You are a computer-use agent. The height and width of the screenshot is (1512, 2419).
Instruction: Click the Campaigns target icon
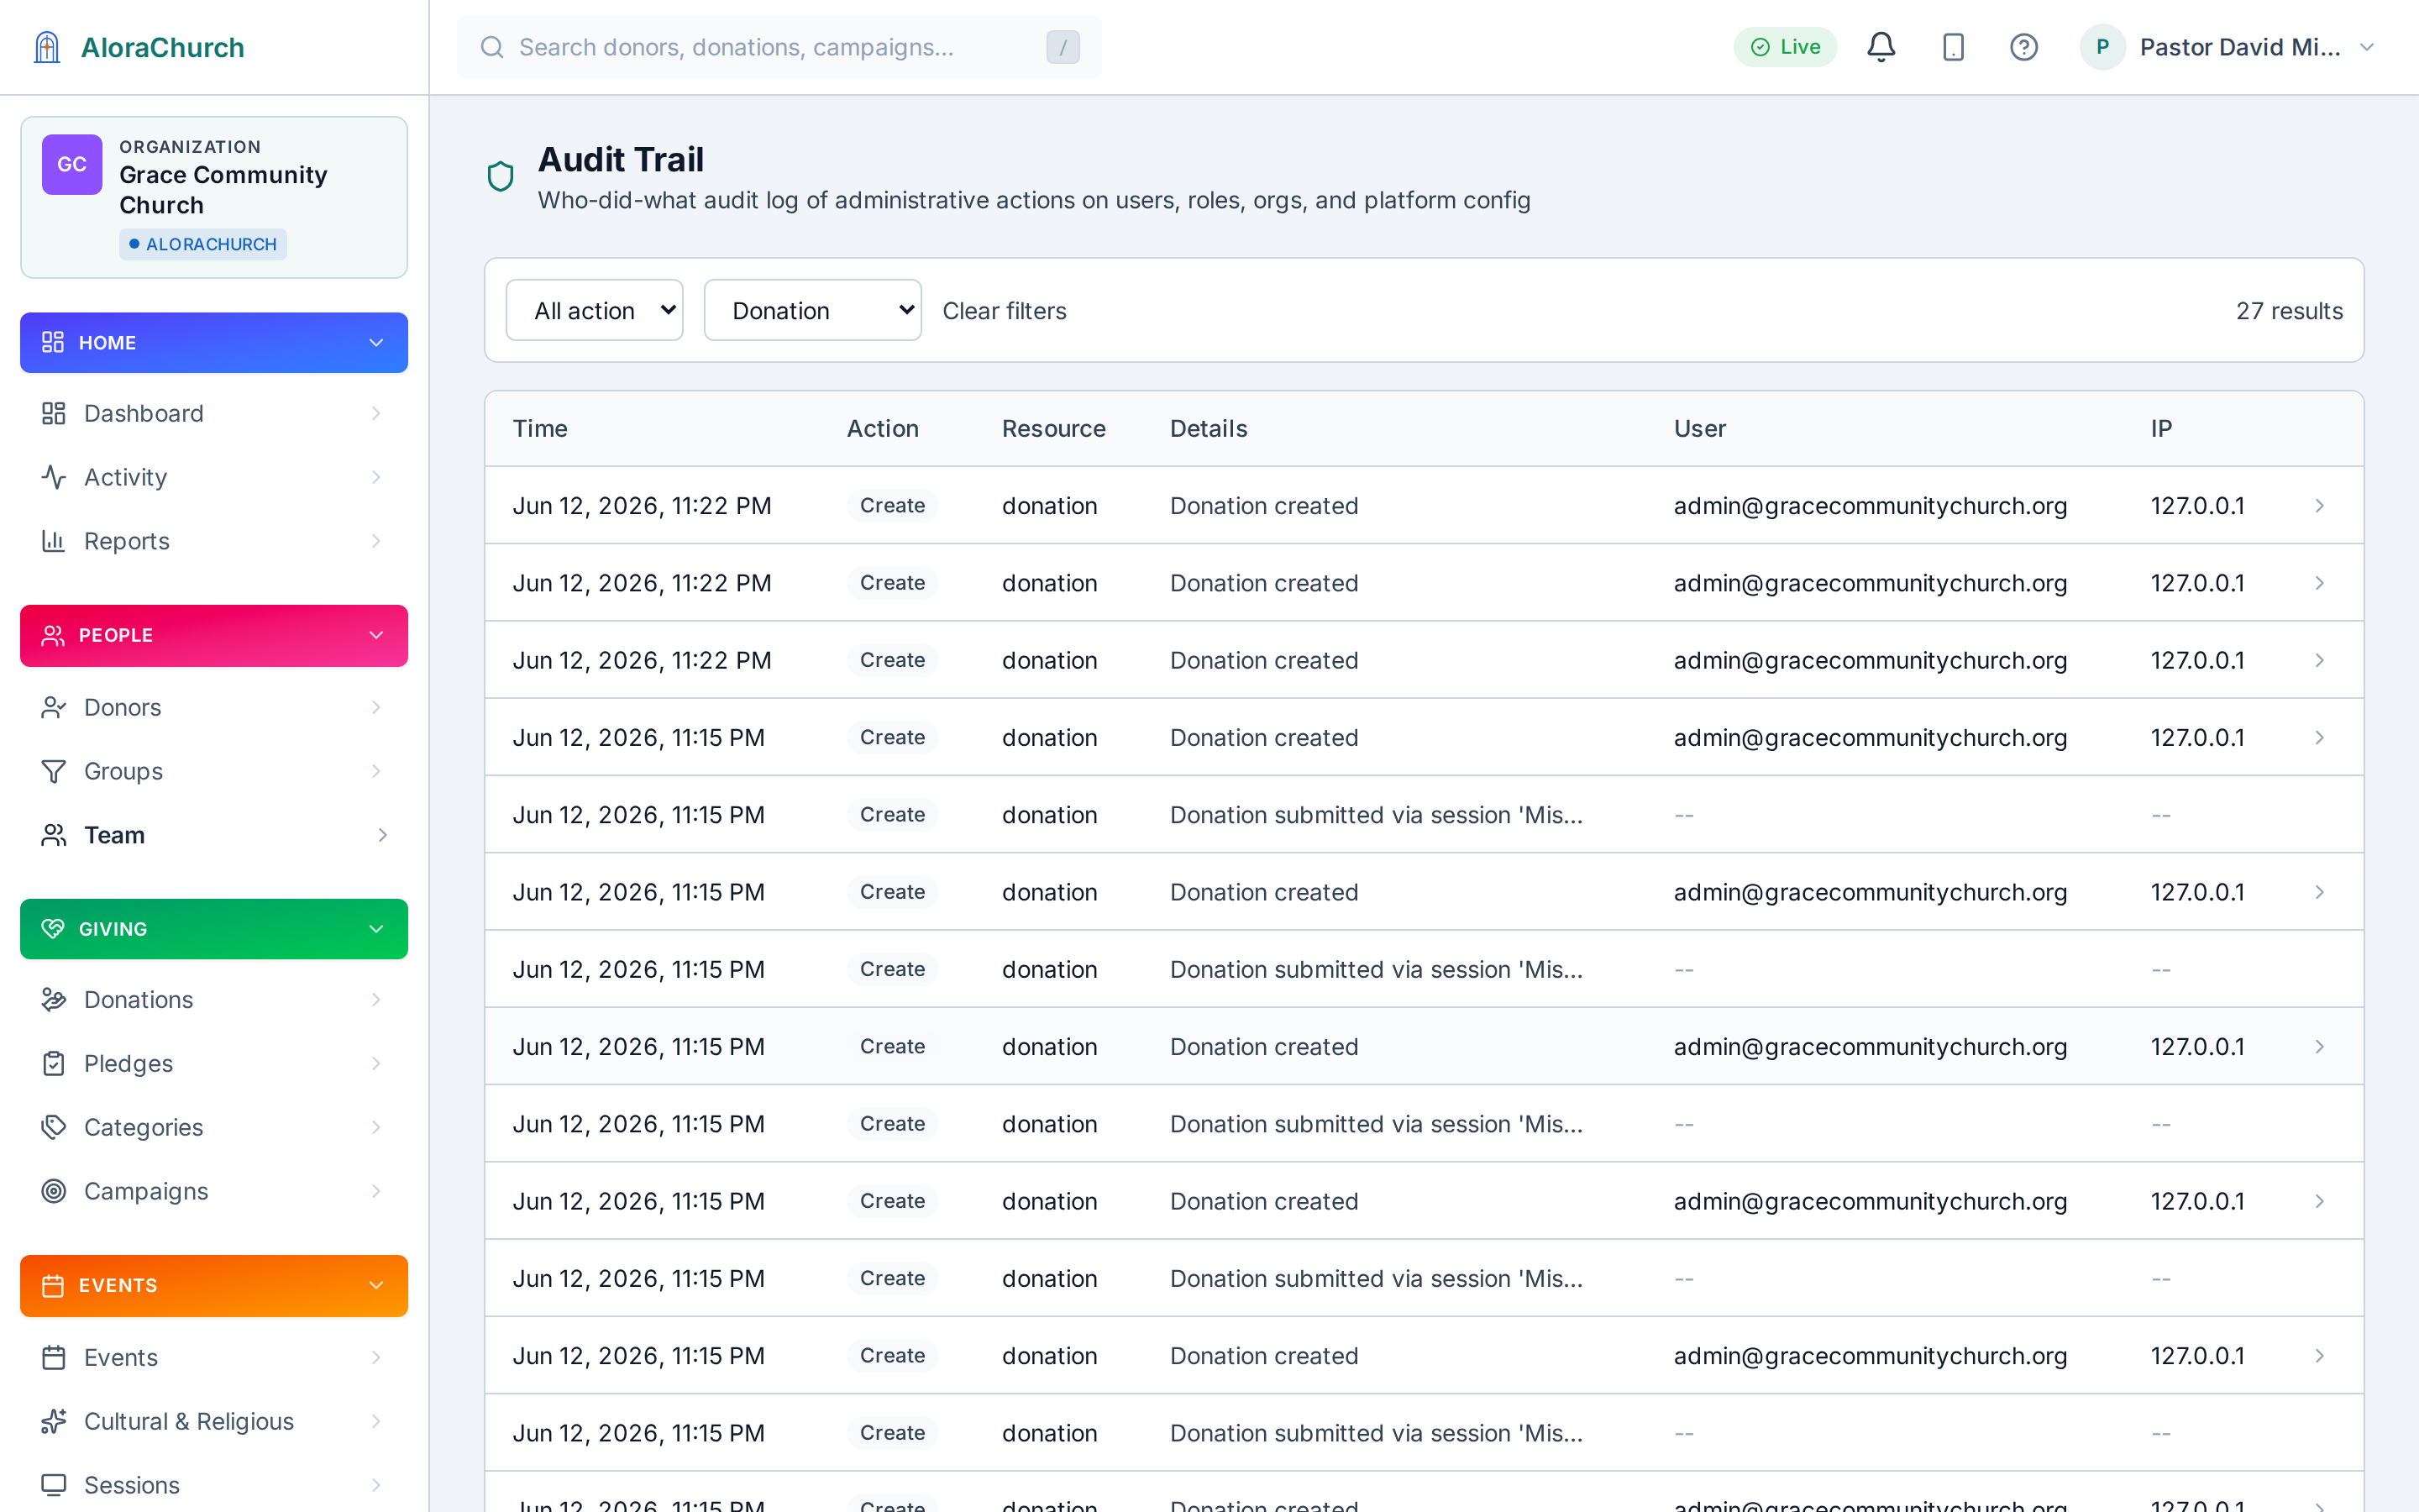click(53, 1191)
